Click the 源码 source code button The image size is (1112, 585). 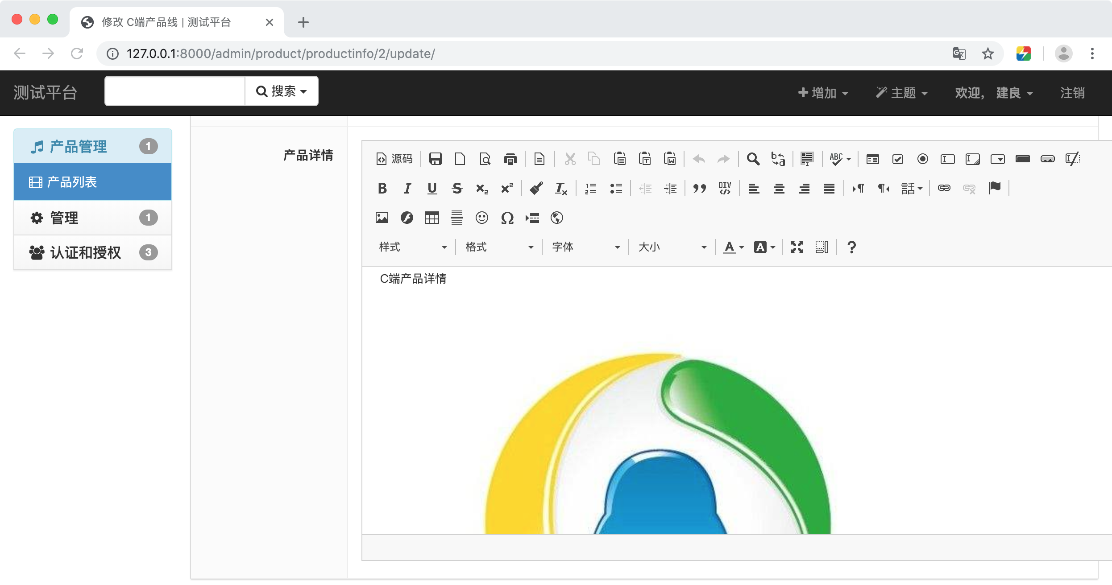(394, 159)
